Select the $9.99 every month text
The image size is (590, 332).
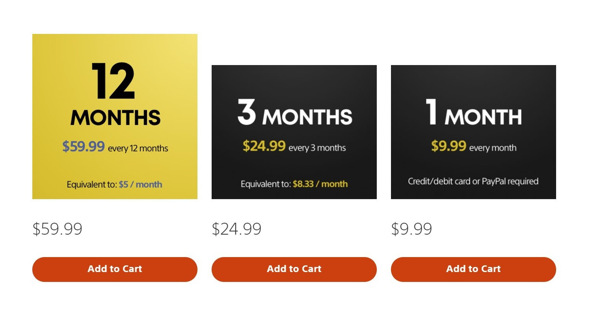click(474, 146)
